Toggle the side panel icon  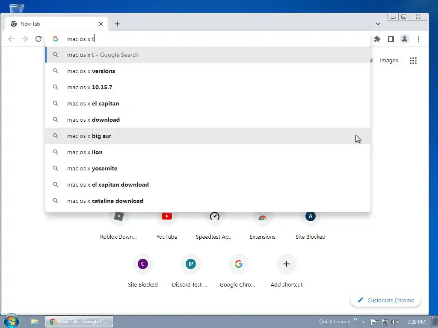[391, 39]
